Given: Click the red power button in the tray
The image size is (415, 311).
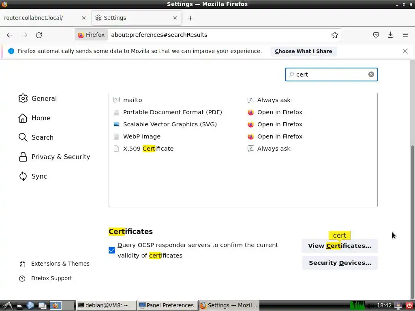Looking at the screenshot, I should coord(409,306).
